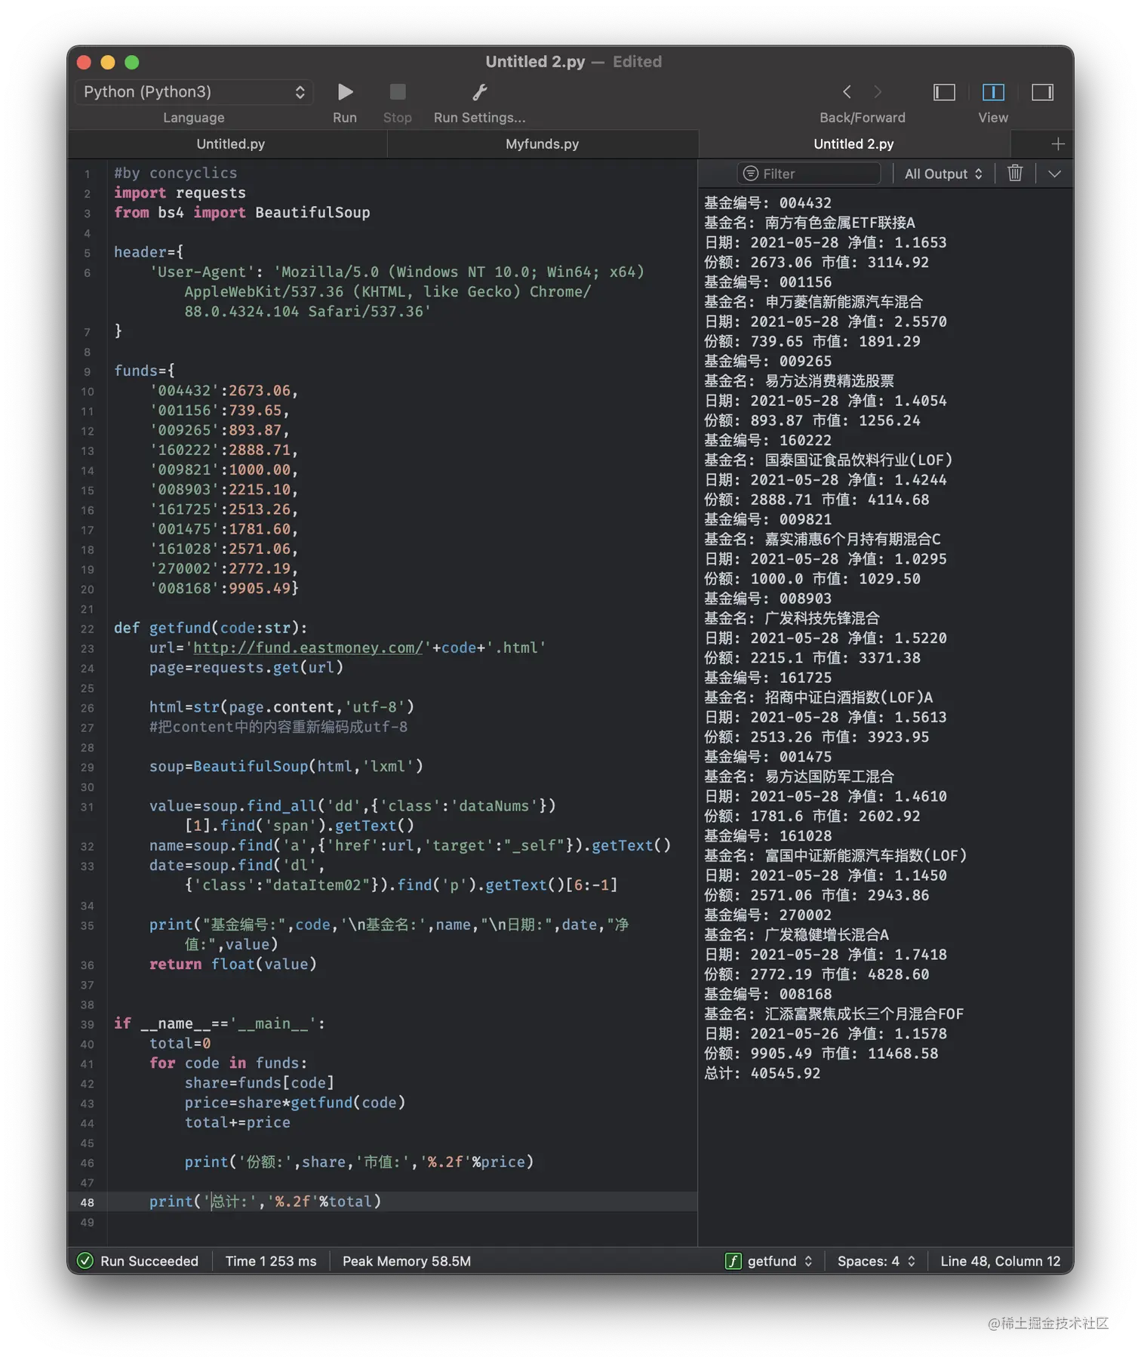Go back with the left chevron
Viewport: 1141px width, 1363px height.
tap(847, 92)
